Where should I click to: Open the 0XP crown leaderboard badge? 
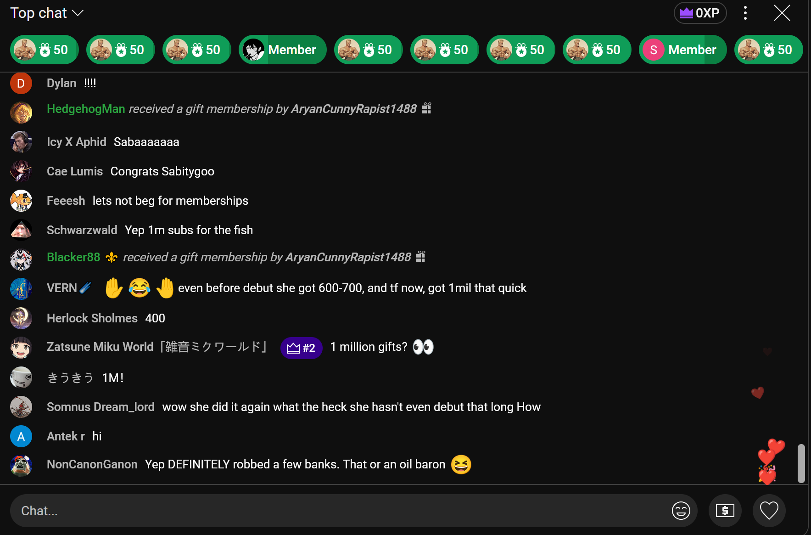click(x=700, y=13)
